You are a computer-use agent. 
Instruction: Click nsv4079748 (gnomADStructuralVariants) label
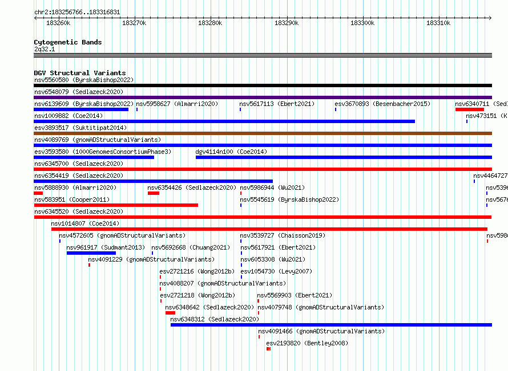tap(321, 307)
